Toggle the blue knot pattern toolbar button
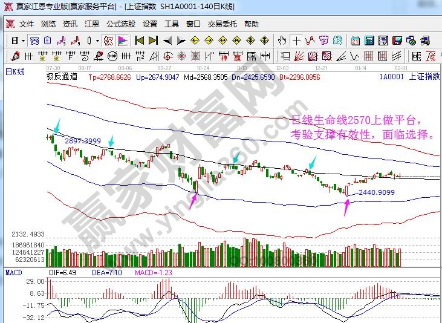Viewport: 442px width, 323px height. (x=35, y=41)
